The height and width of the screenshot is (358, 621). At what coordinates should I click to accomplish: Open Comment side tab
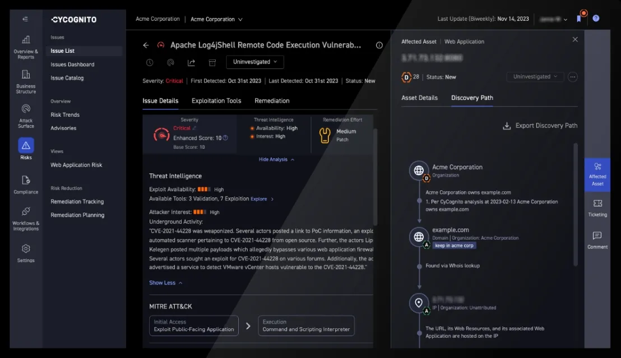coord(597,240)
